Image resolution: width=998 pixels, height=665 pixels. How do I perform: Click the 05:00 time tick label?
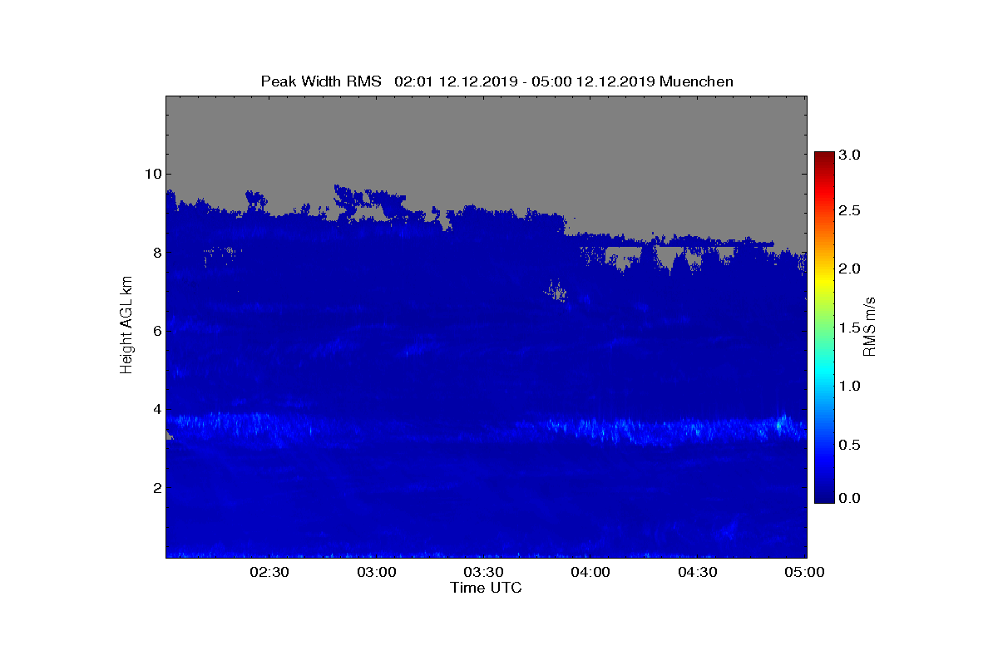coord(805,573)
